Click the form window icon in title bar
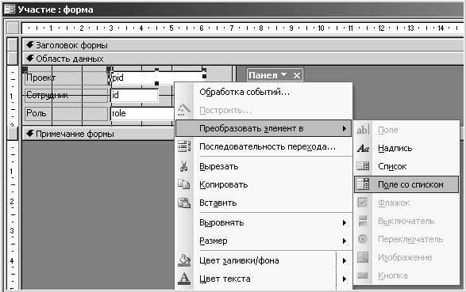 10,9
